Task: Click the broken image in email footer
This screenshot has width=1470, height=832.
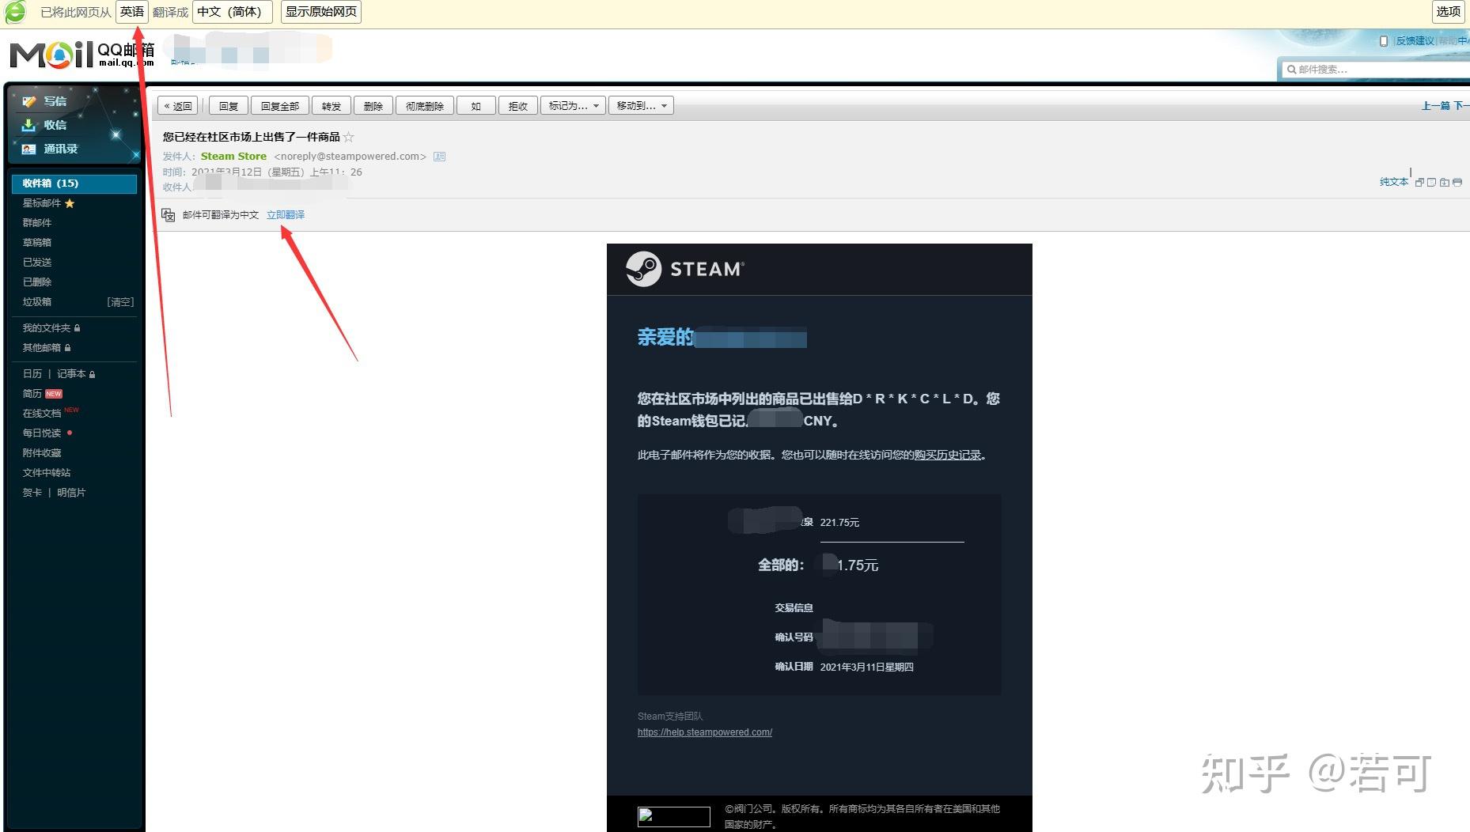Action: (x=674, y=817)
